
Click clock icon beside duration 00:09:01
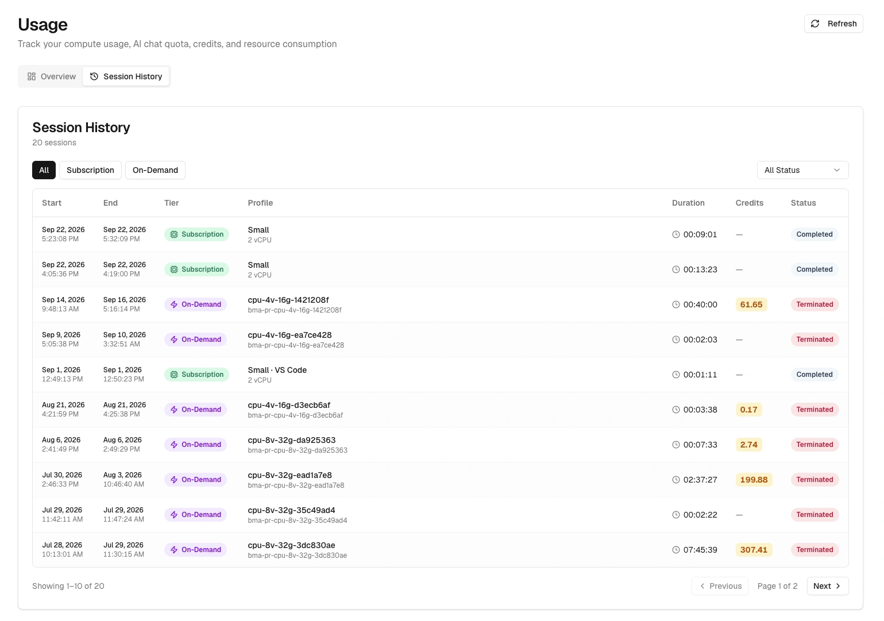click(676, 234)
